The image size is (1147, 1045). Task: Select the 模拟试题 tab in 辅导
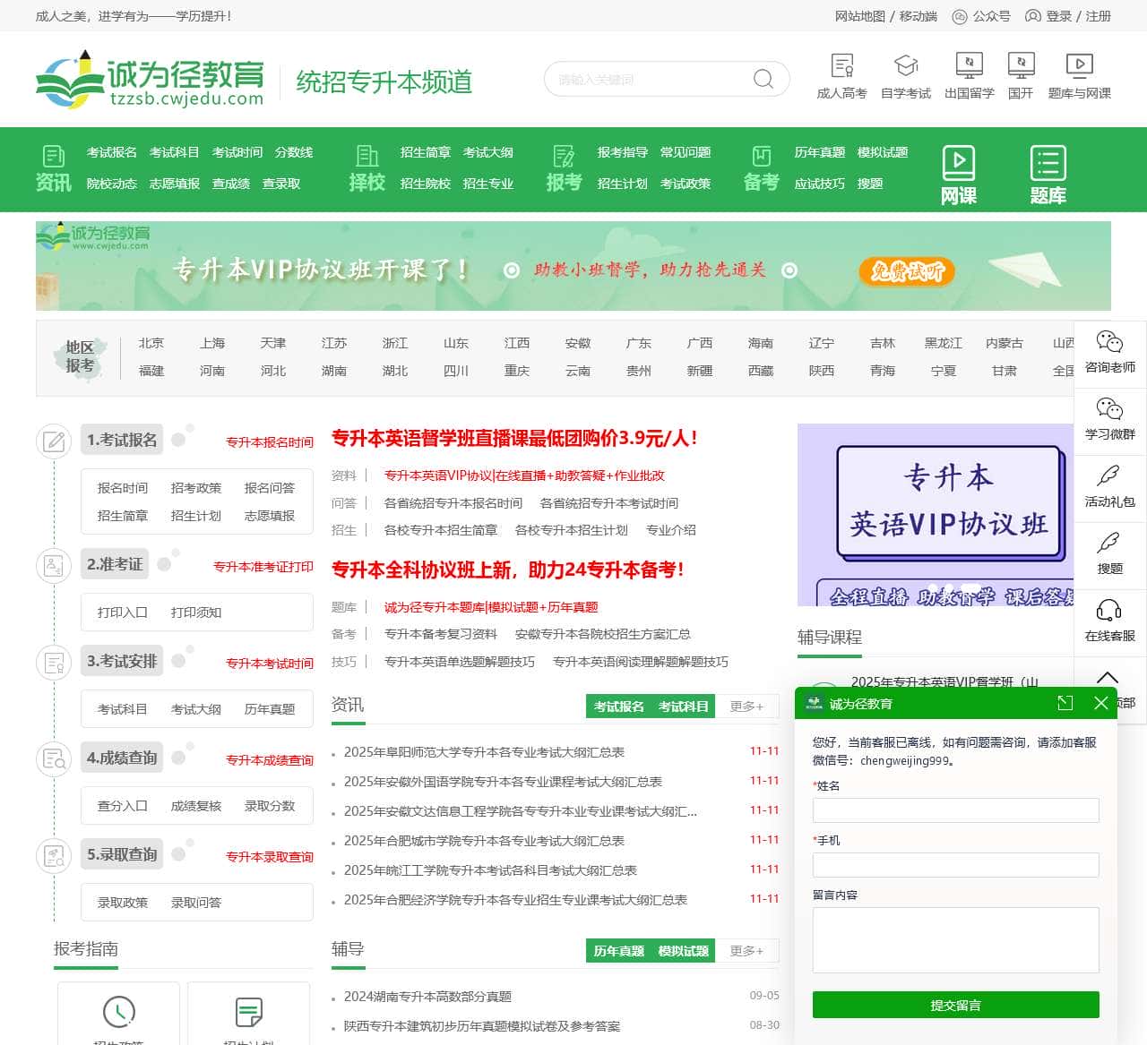[x=682, y=951]
